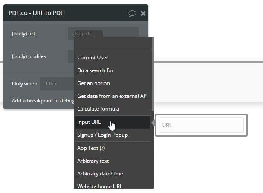The width and height of the screenshot is (263, 193).
Task: Click the Only when condition field
Action: pos(56,84)
